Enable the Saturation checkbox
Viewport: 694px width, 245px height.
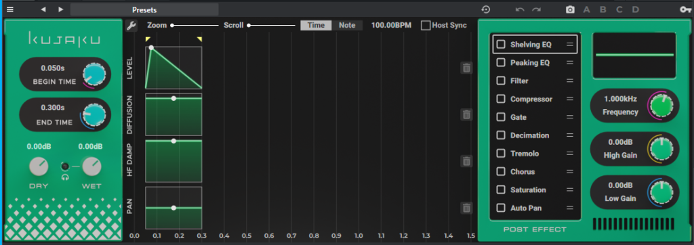coord(501,190)
